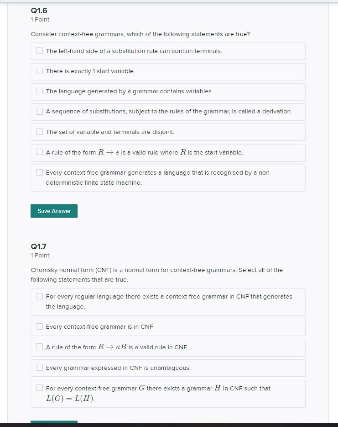Check 'The left-hand side of a substitution rule can contain terminals'
Viewport: 338px width, 427px height.
point(39,50)
